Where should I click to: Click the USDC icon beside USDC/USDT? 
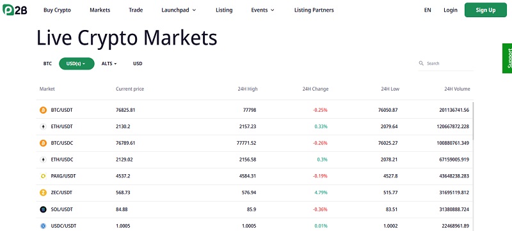pos(43,226)
